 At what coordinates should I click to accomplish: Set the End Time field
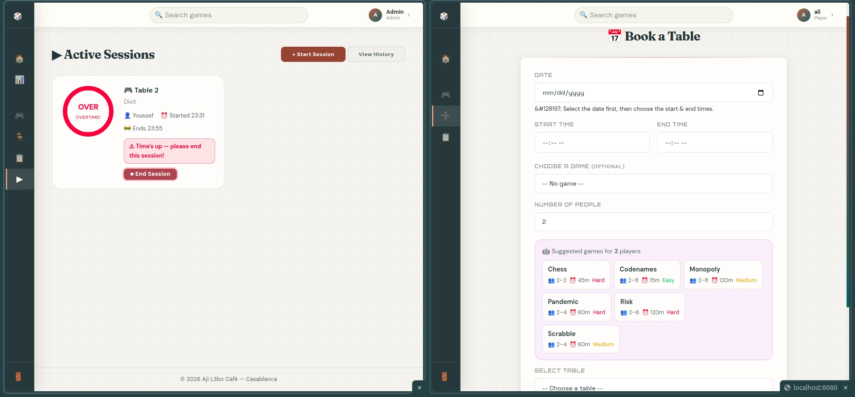pyautogui.click(x=715, y=142)
